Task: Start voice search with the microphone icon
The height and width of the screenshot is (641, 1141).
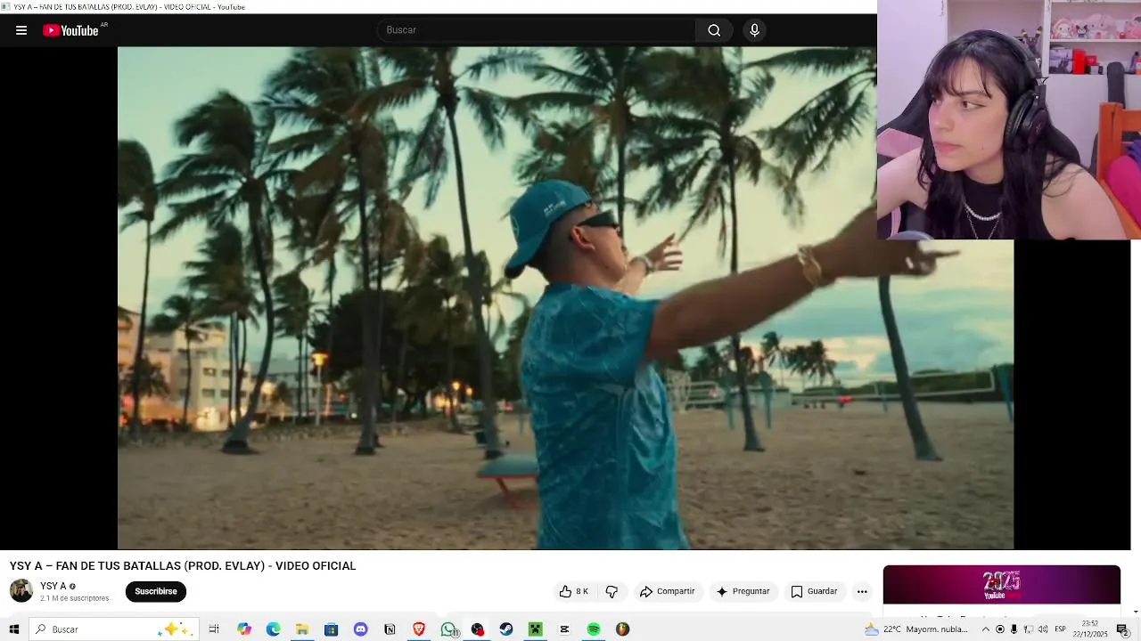Action: (754, 30)
